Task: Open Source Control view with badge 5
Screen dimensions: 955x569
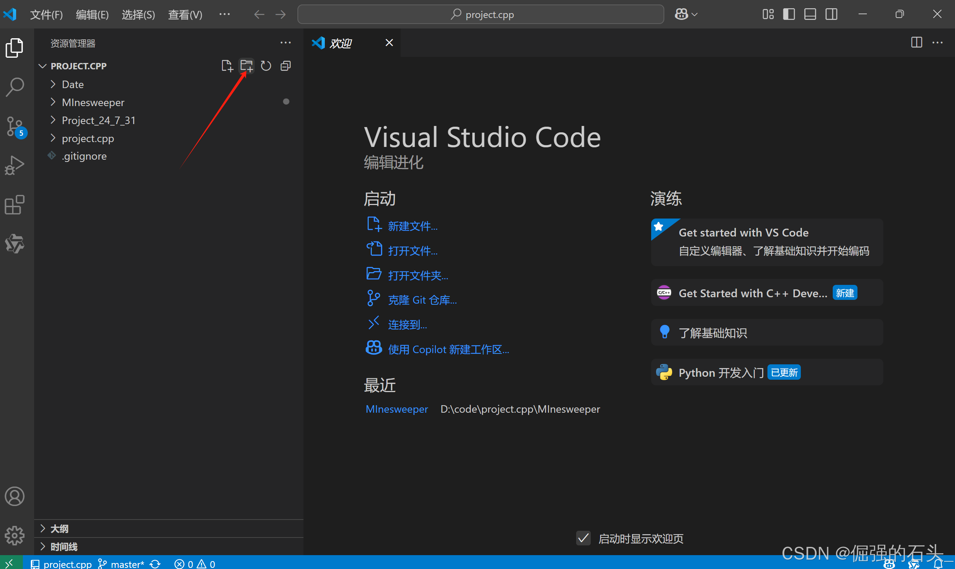Action: coord(15,127)
